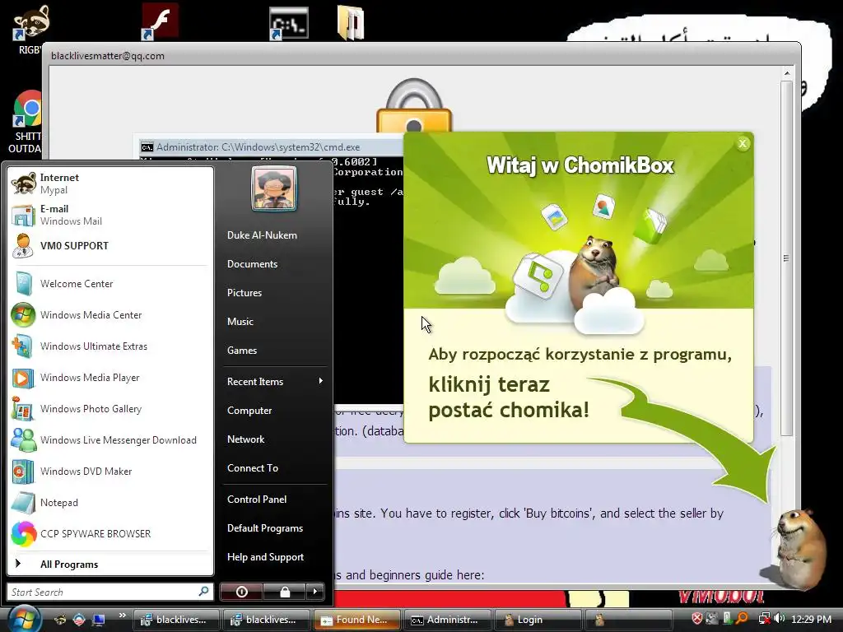This screenshot has width=843, height=632.
Task: Launch Windows Media Player
Action: (x=110, y=377)
